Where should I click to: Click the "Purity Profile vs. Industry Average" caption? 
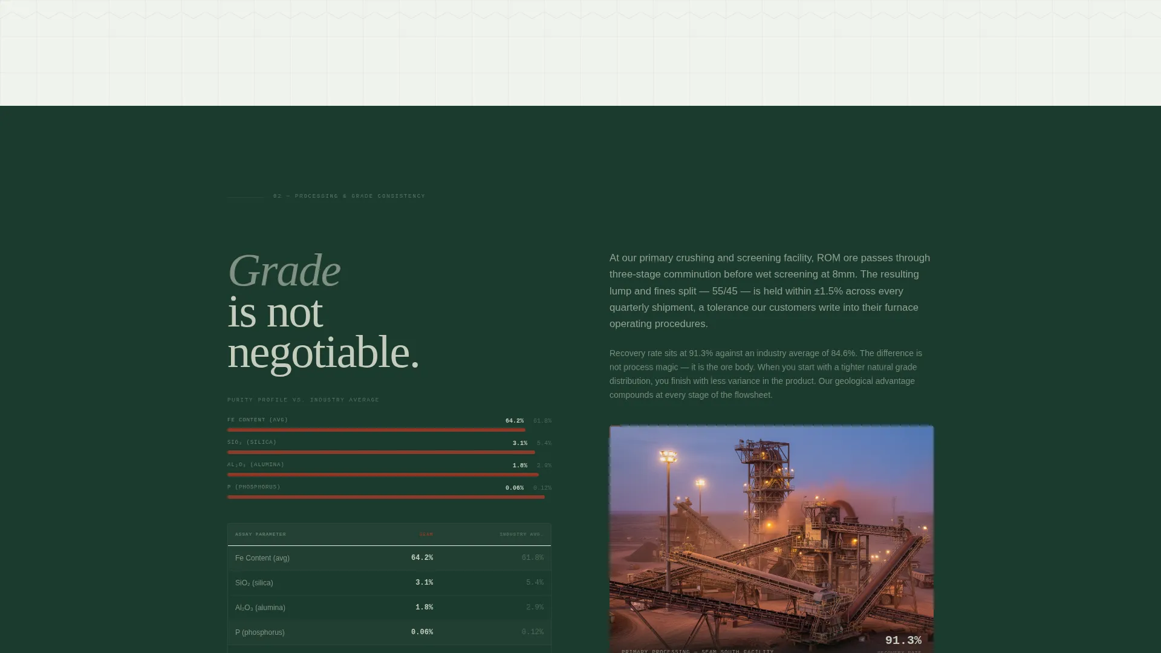[x=303, y=400]
